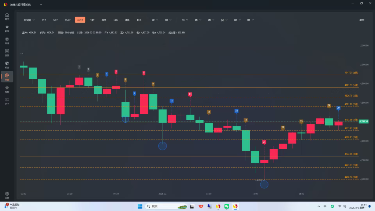Click the 教学 button at top right

[x=361, y=20]
